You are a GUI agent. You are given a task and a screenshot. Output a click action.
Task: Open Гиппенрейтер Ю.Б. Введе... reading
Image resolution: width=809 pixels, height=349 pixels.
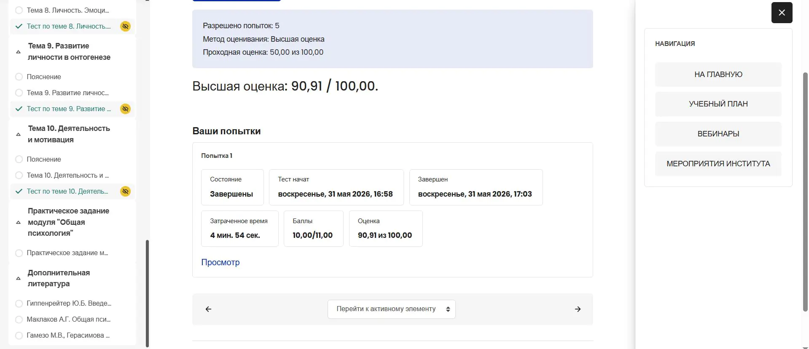69,304
